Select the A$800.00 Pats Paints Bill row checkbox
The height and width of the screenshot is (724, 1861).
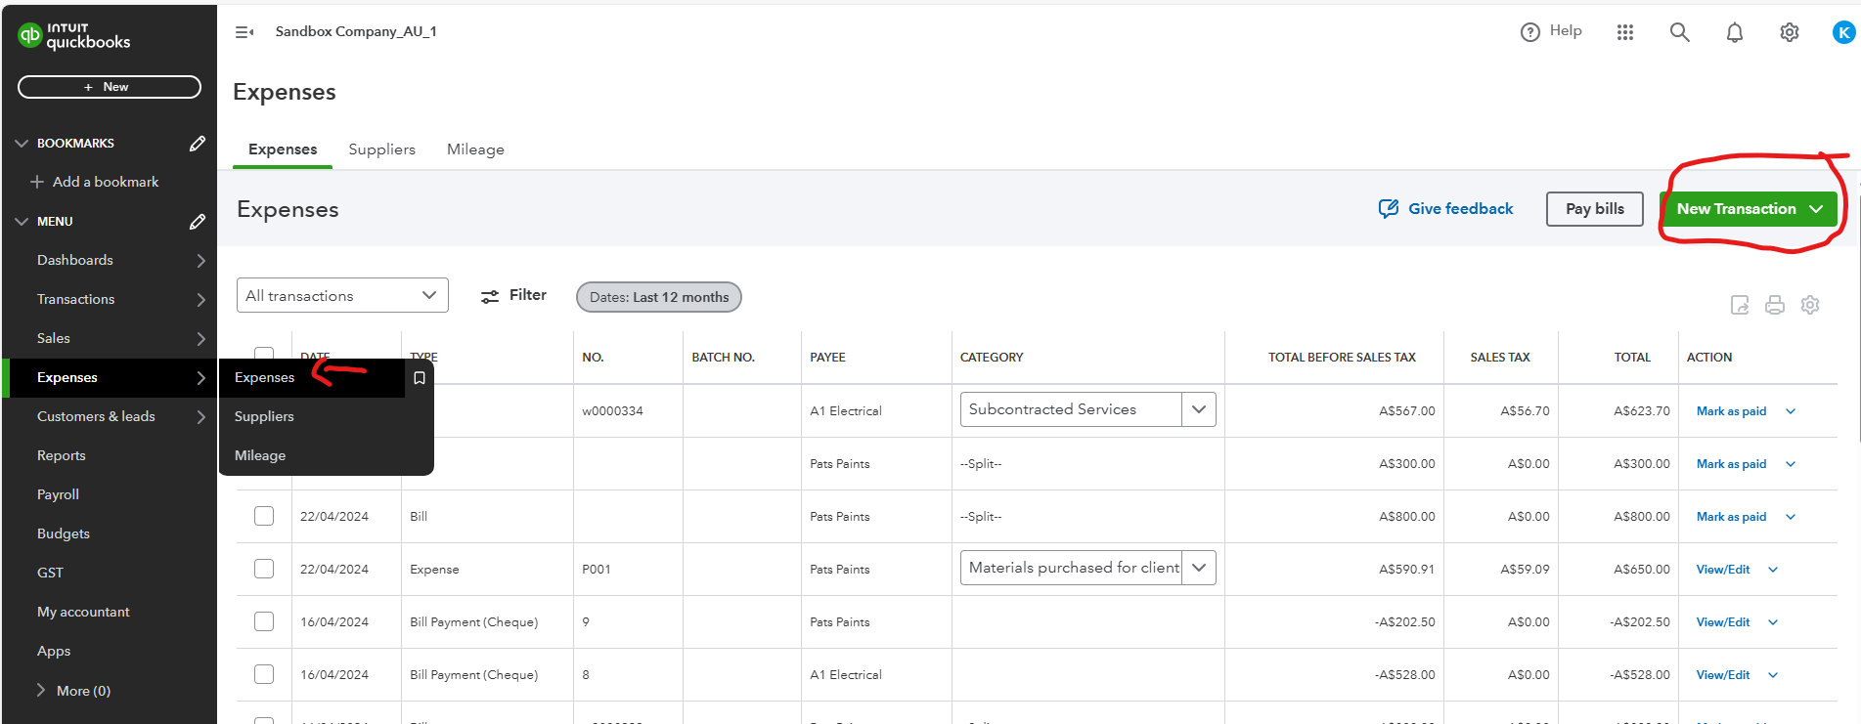[x=264, y=516]
